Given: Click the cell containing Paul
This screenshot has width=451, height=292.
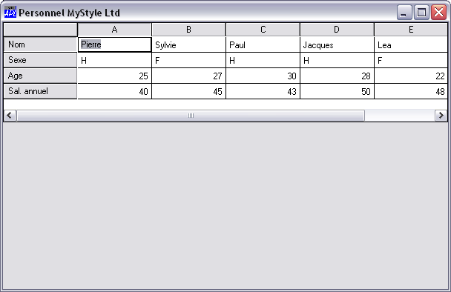Looking at the screenshot, I should click(x=263, y=44).
